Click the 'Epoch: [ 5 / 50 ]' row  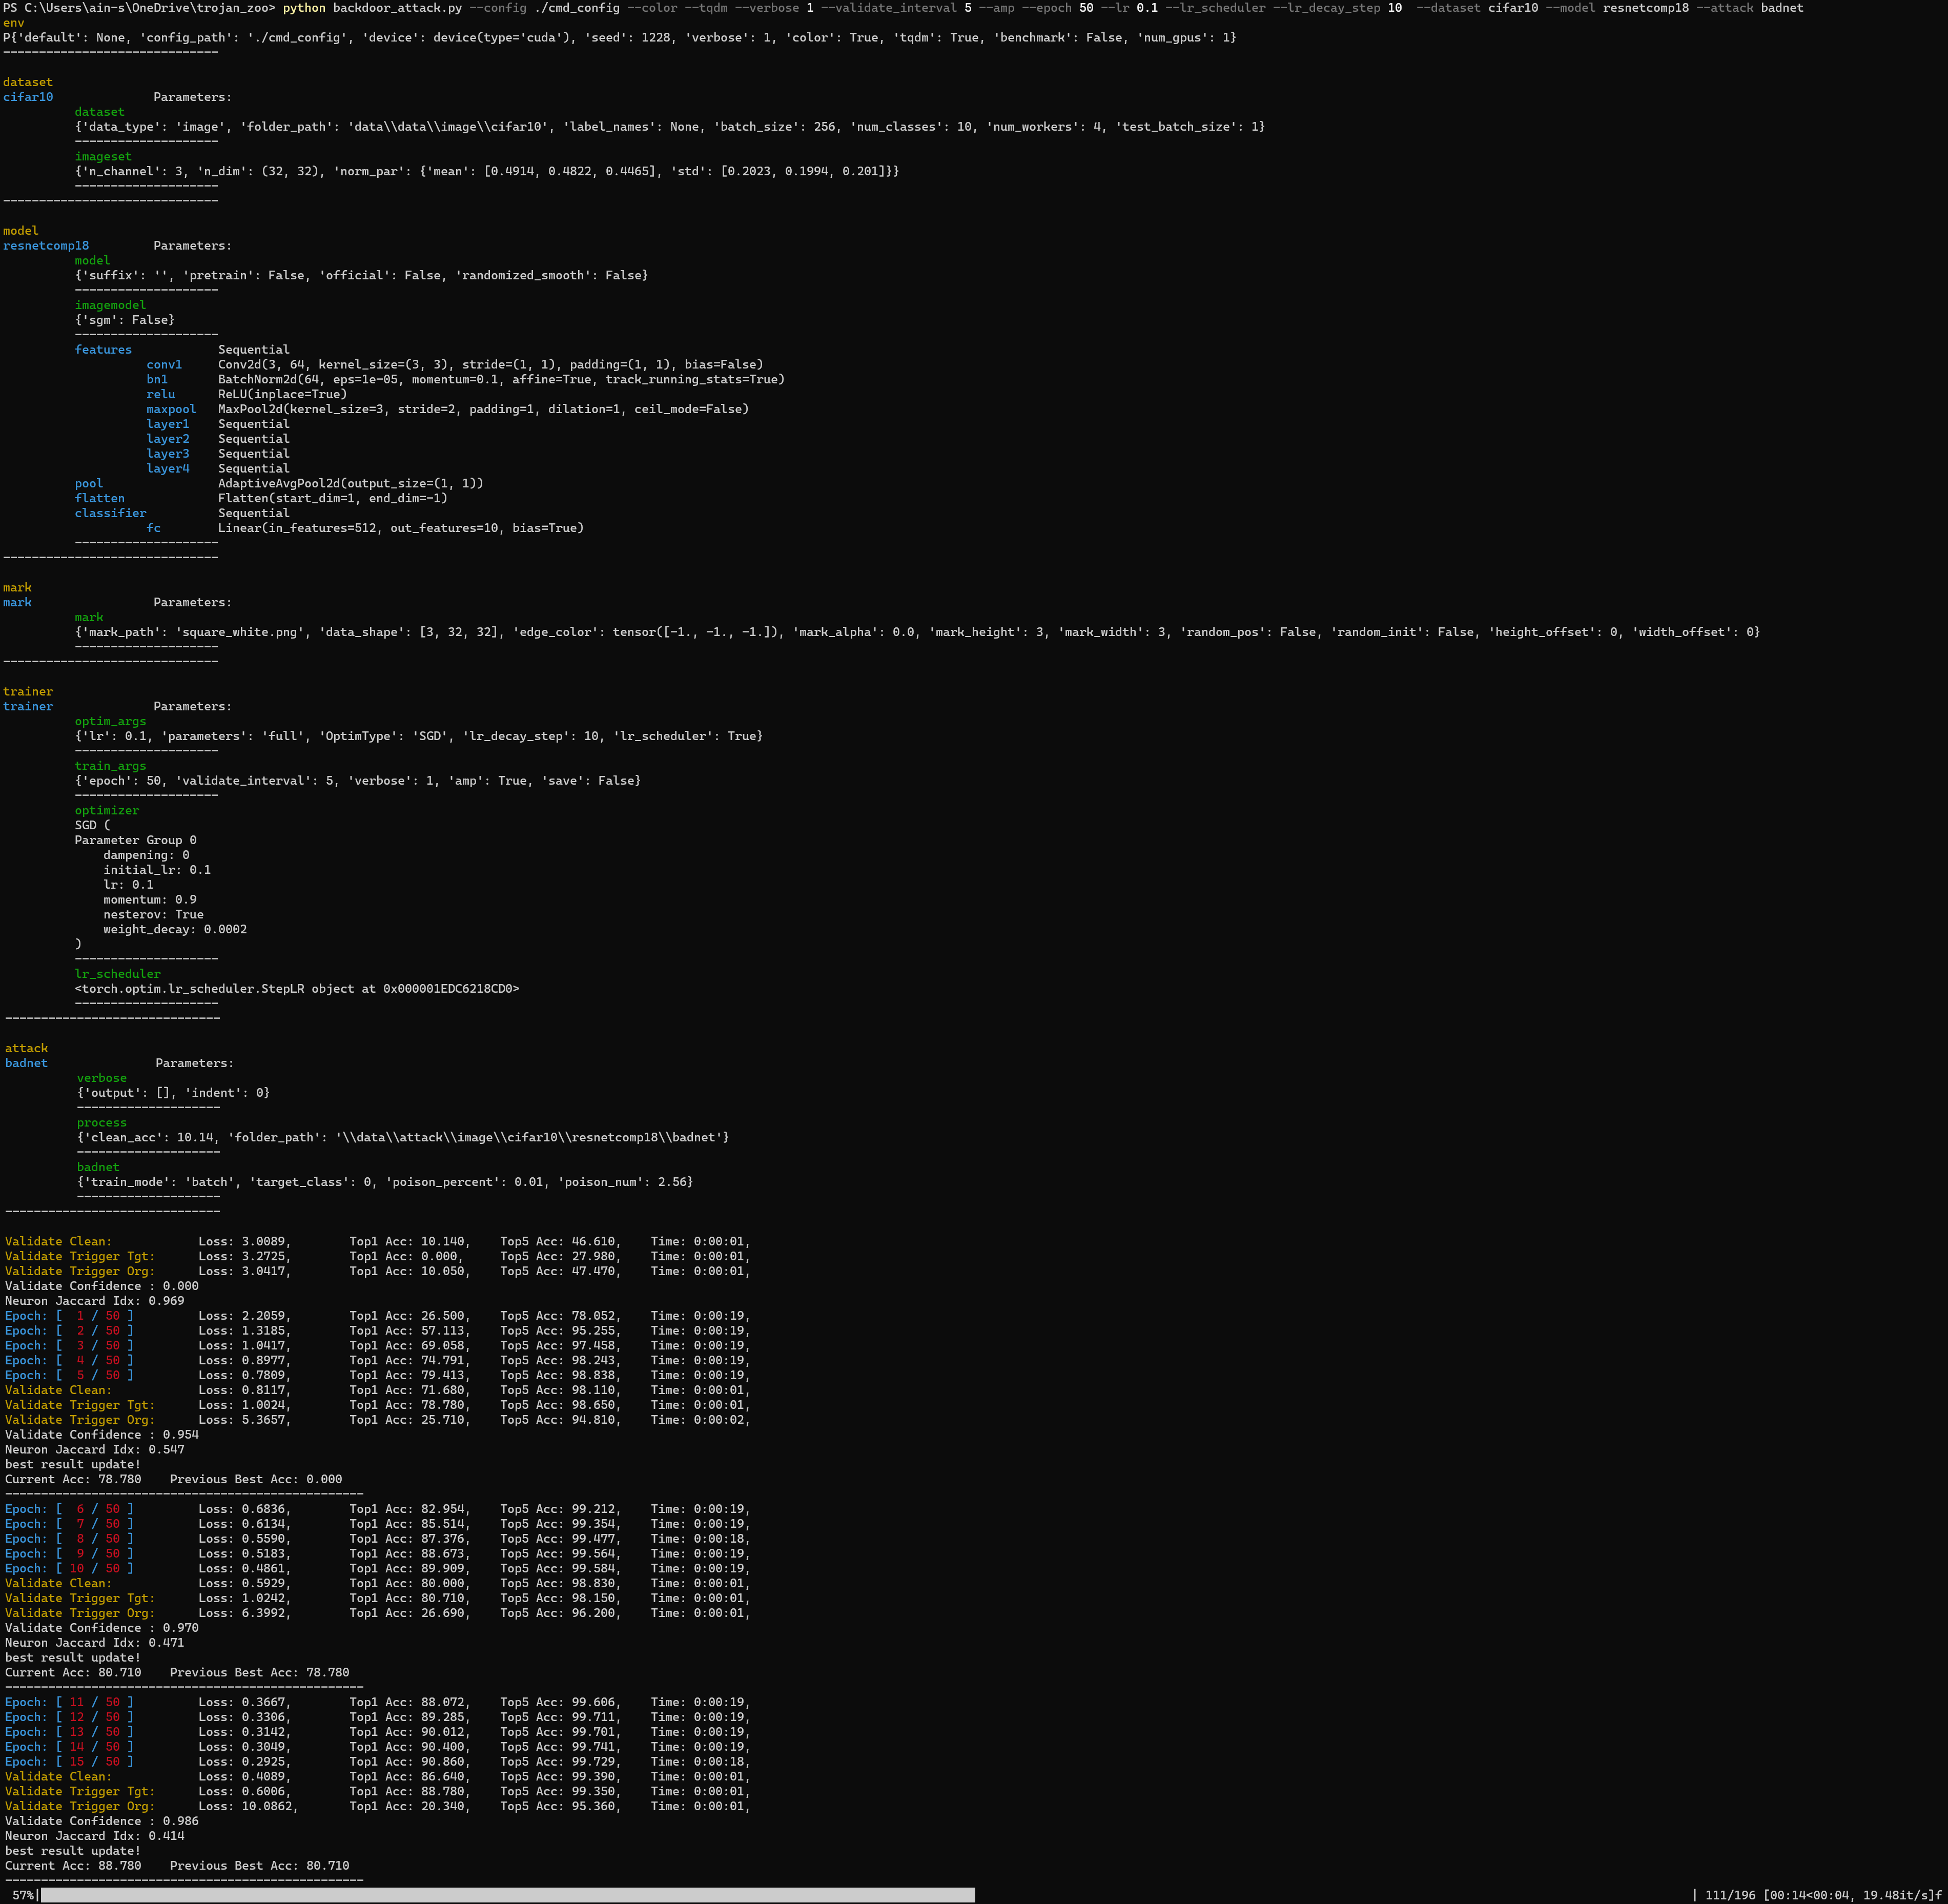tap(377, 1375)
